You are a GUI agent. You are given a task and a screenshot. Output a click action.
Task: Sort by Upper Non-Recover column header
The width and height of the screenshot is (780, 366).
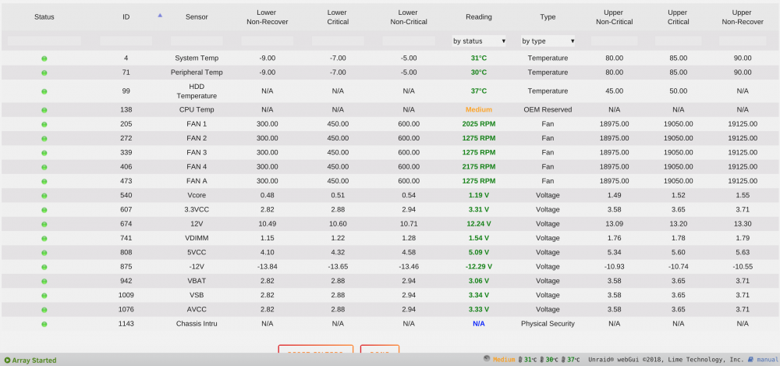(743, 17)
